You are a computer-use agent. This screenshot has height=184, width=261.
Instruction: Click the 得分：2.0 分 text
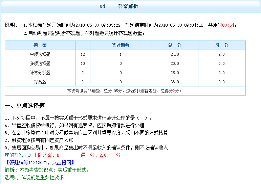point(101,155)
